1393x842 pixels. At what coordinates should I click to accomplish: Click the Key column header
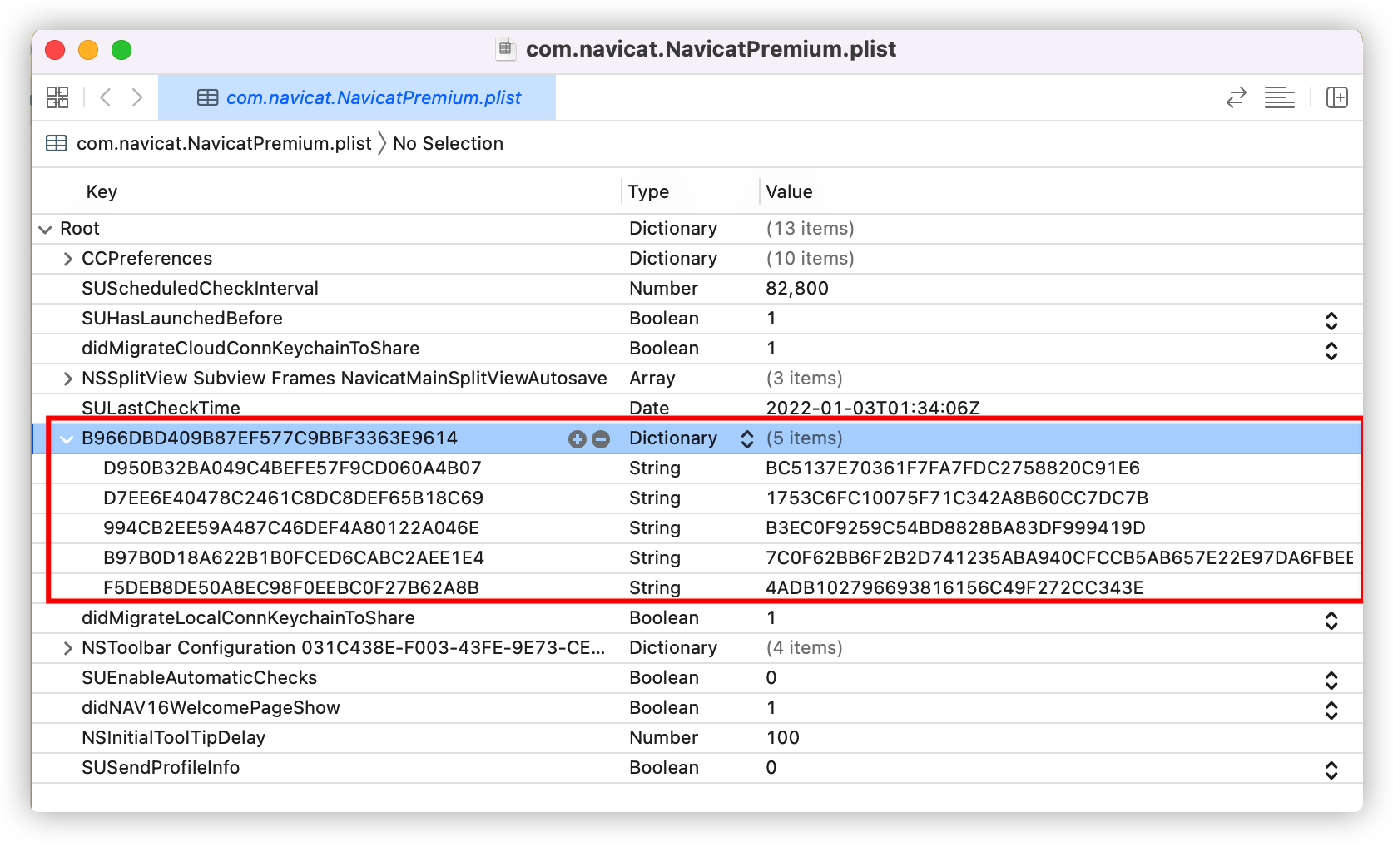pos(102,191)
